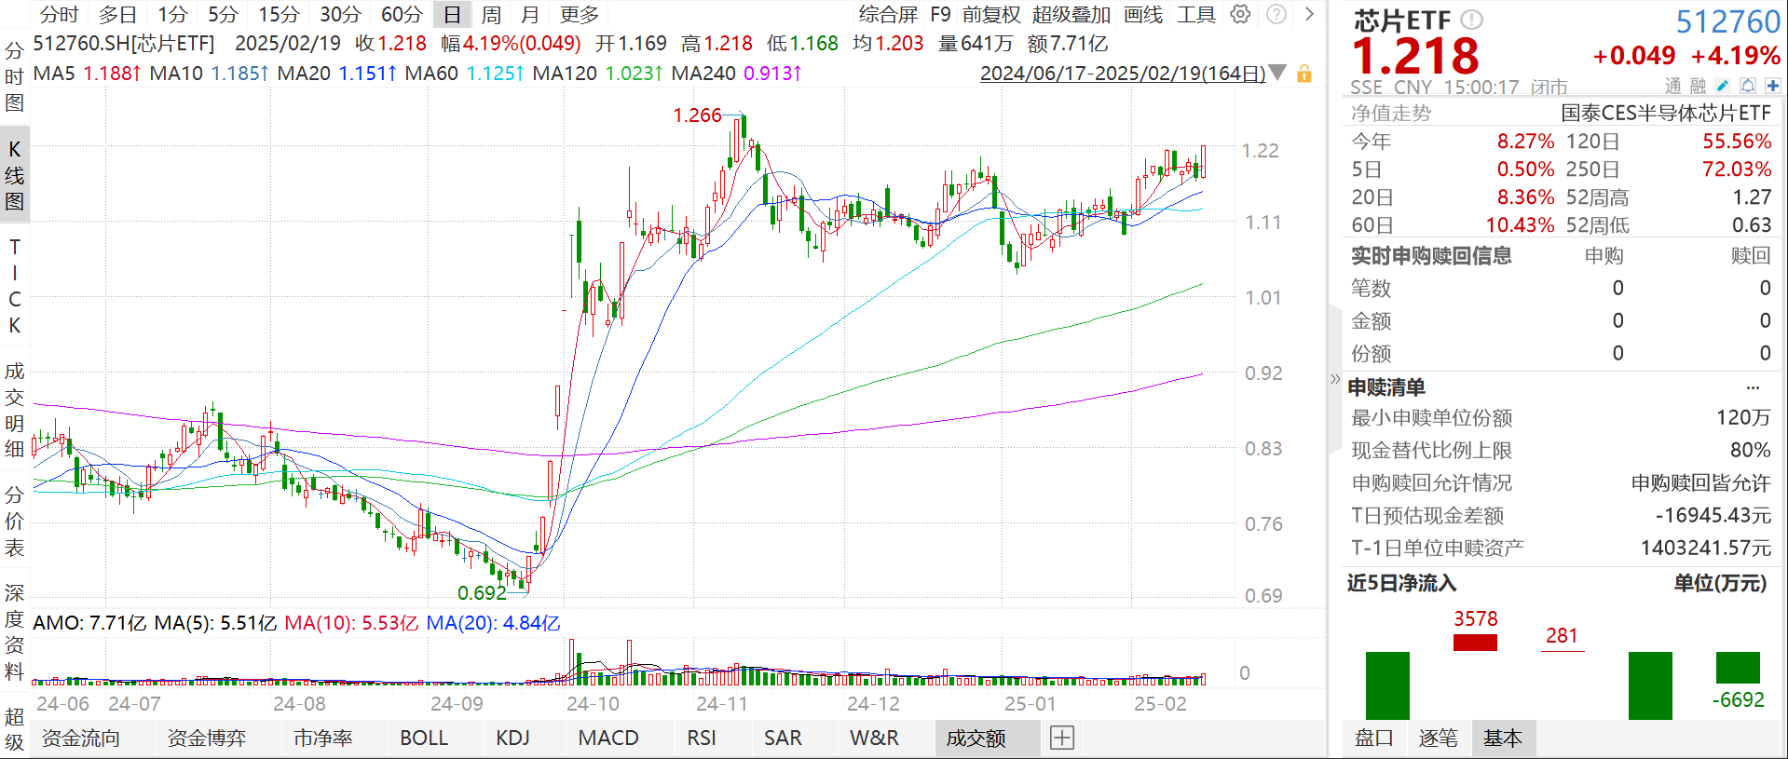The height and width of the screenshot is (759, 1788).
Task: Switch to the 盘口 tab
Action: [x=1373, y=738]
